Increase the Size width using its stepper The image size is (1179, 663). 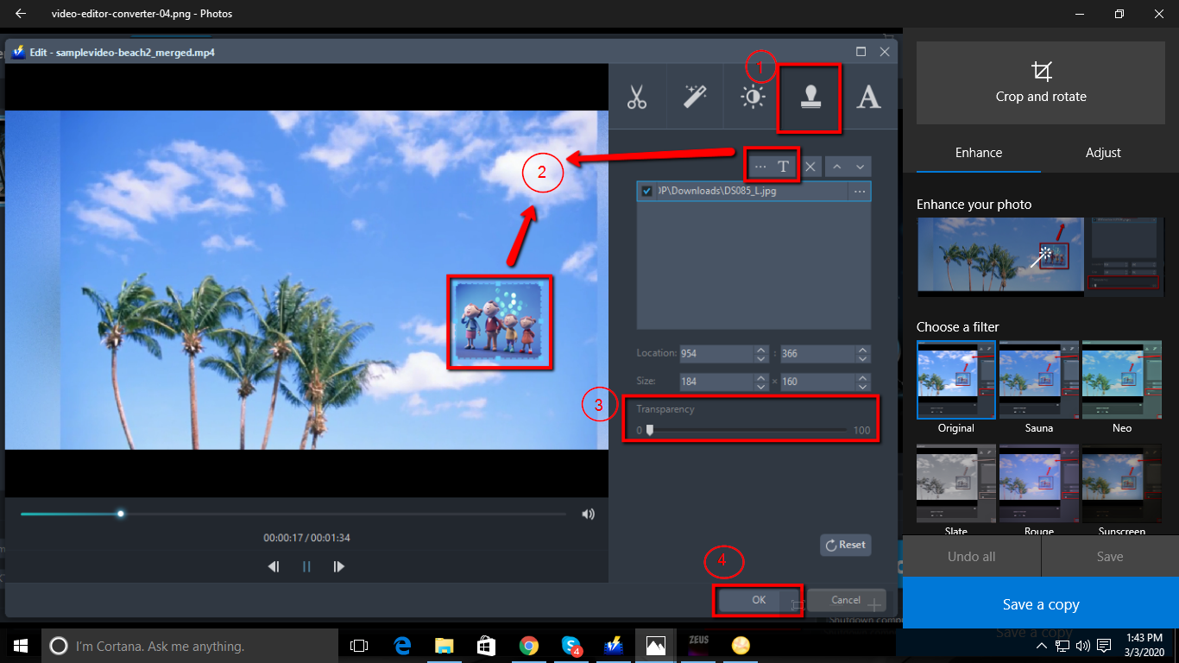[760, 377]
